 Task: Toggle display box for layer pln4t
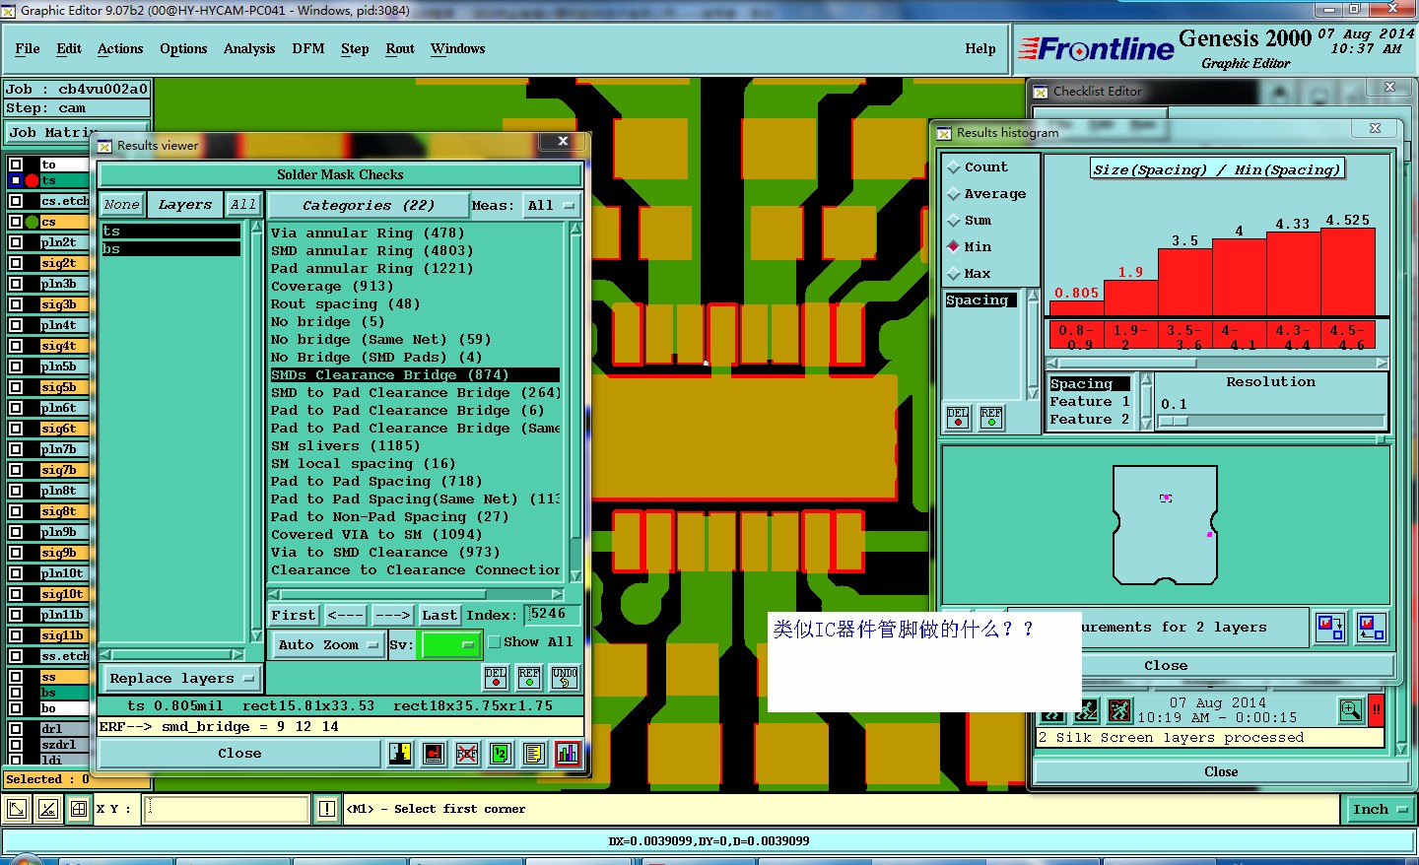point(16,325)
